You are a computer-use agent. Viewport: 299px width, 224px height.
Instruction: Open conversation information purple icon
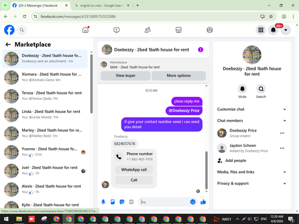pyautogui.click(x=200, y=50)
